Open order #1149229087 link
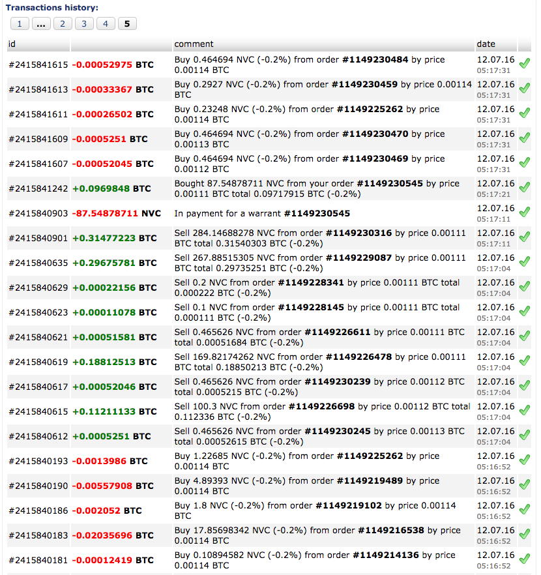 coord(359,258)
